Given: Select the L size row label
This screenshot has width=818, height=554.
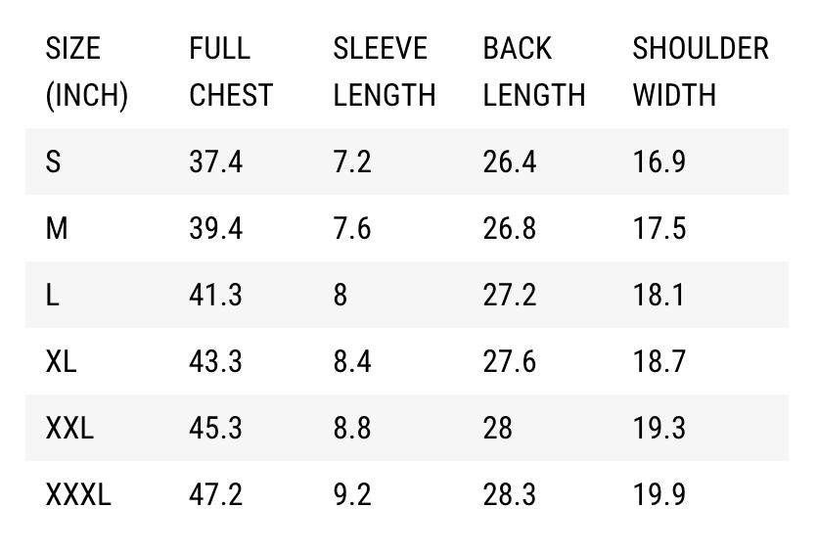Looking at the screenshot, I should click(53, 295).
